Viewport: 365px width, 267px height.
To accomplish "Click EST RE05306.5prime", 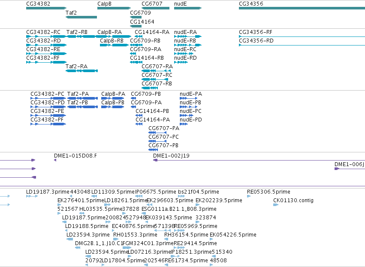I will coord(268,192).
